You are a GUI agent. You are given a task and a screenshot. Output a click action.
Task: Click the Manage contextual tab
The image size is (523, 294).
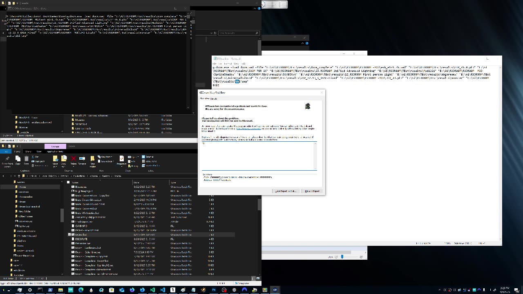(55, 146)
